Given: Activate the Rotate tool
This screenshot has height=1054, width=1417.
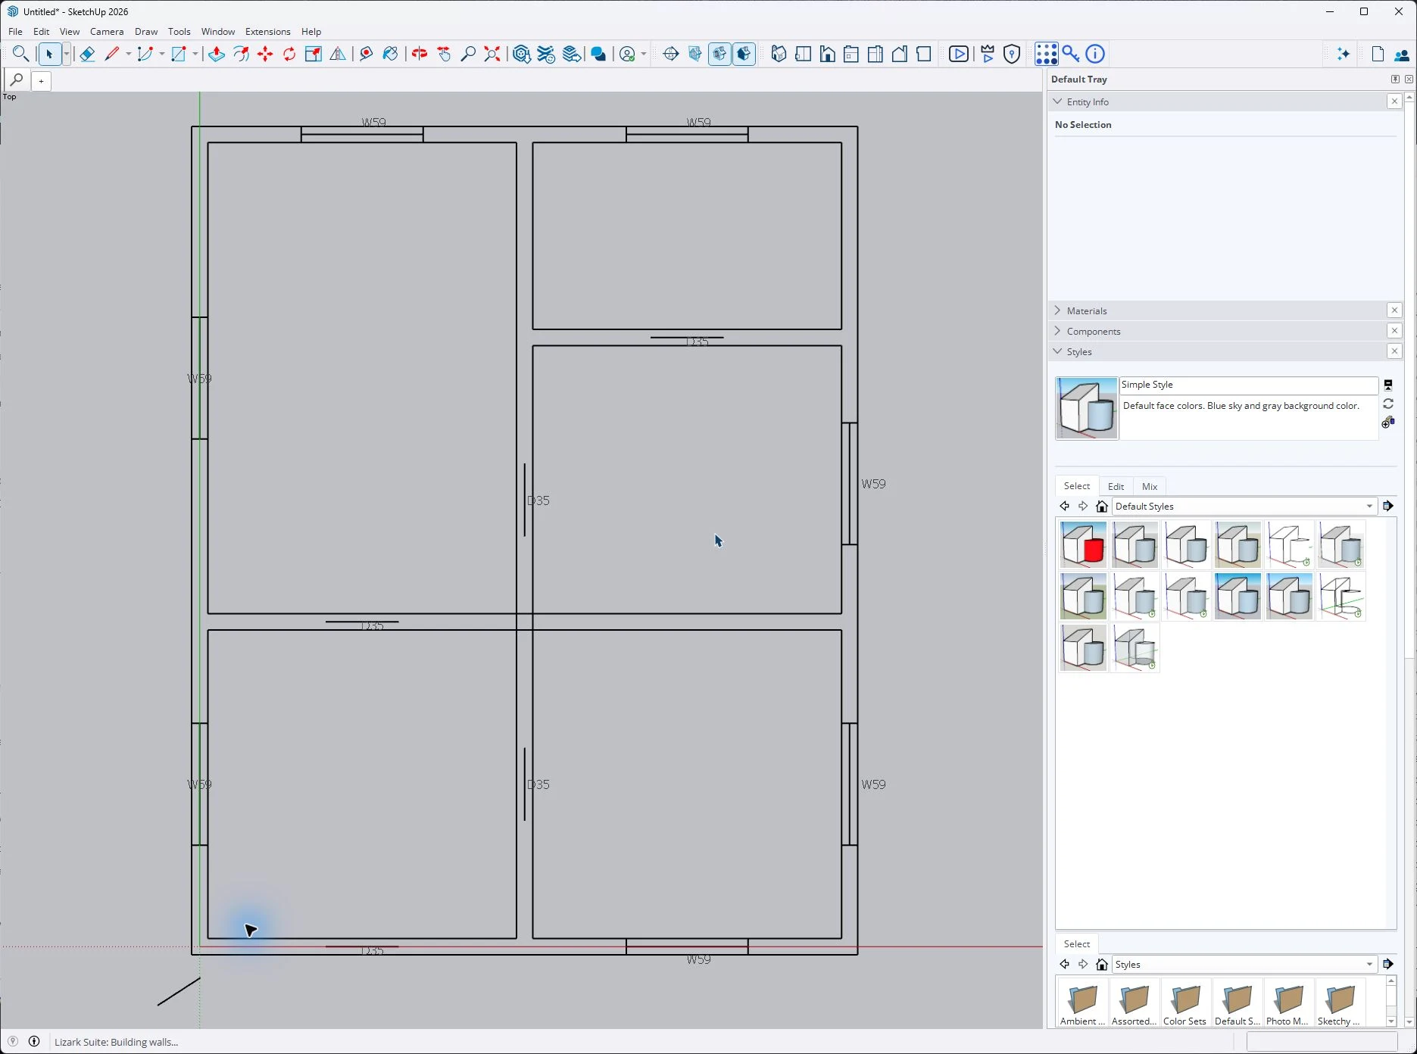Looking at the screenshot, I should click(x=289, y=54).
